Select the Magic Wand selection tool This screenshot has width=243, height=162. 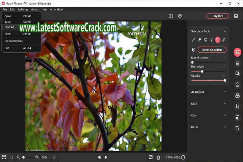[199, 40]
